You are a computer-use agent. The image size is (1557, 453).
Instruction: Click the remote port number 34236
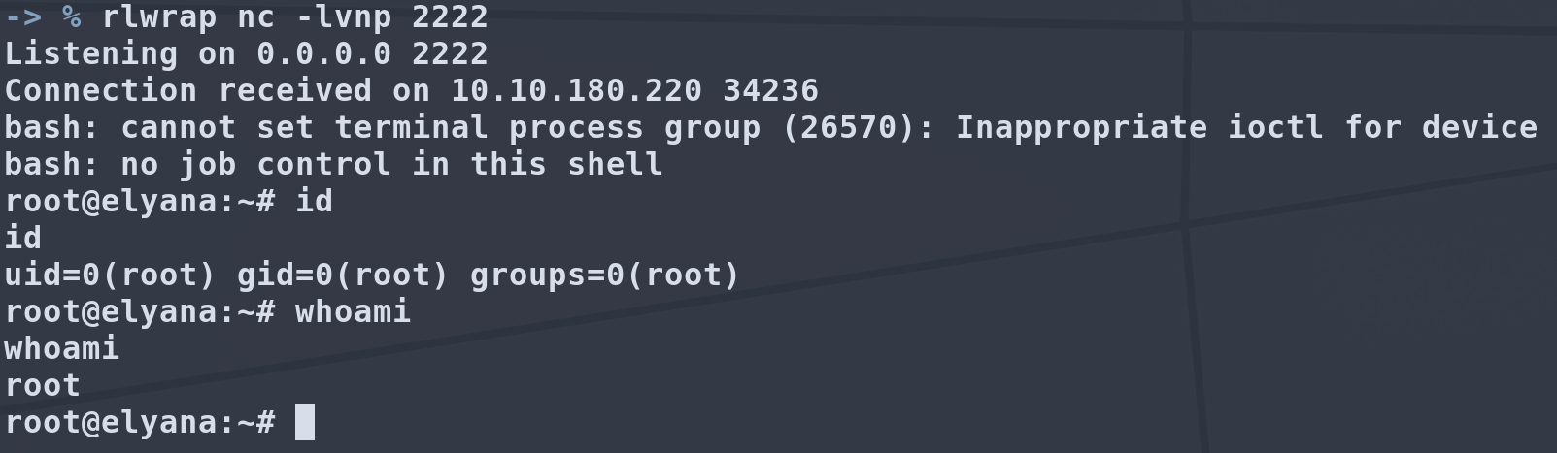click(770, 90)
